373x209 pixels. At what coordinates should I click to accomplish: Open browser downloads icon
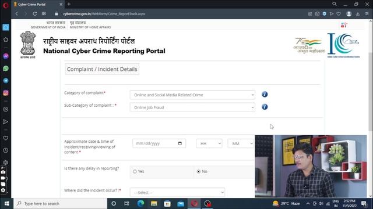(358, 14)
